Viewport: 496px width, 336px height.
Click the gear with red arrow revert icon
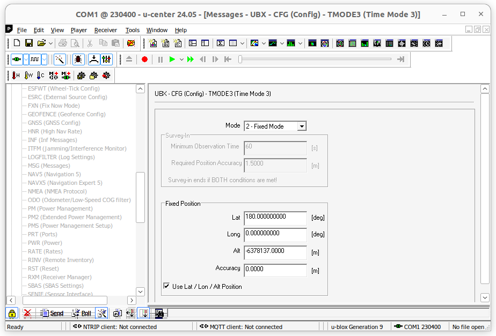click(106, 75)
